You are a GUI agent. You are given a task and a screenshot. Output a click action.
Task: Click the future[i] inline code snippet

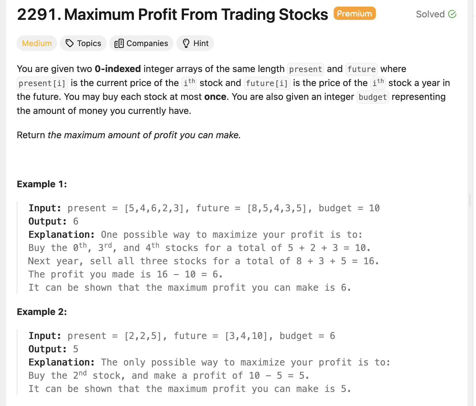[267, 83]
